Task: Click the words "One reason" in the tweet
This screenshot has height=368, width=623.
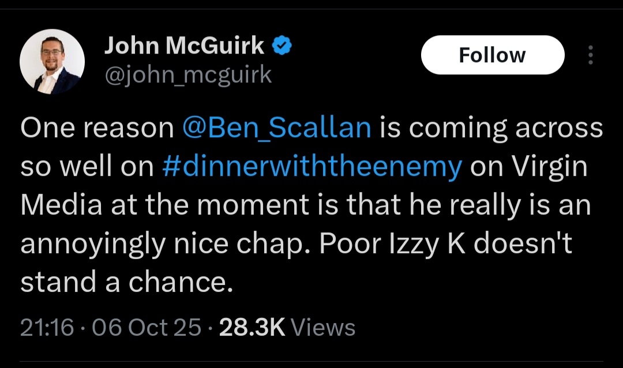Action: 97,128
